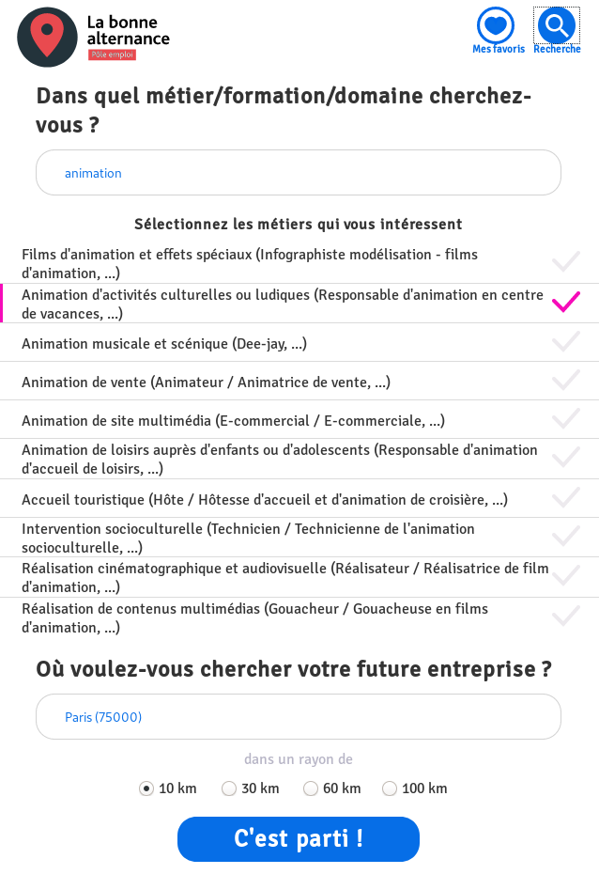
Task: Open Mes favoris heart icon
Action: tap(496, 25)
